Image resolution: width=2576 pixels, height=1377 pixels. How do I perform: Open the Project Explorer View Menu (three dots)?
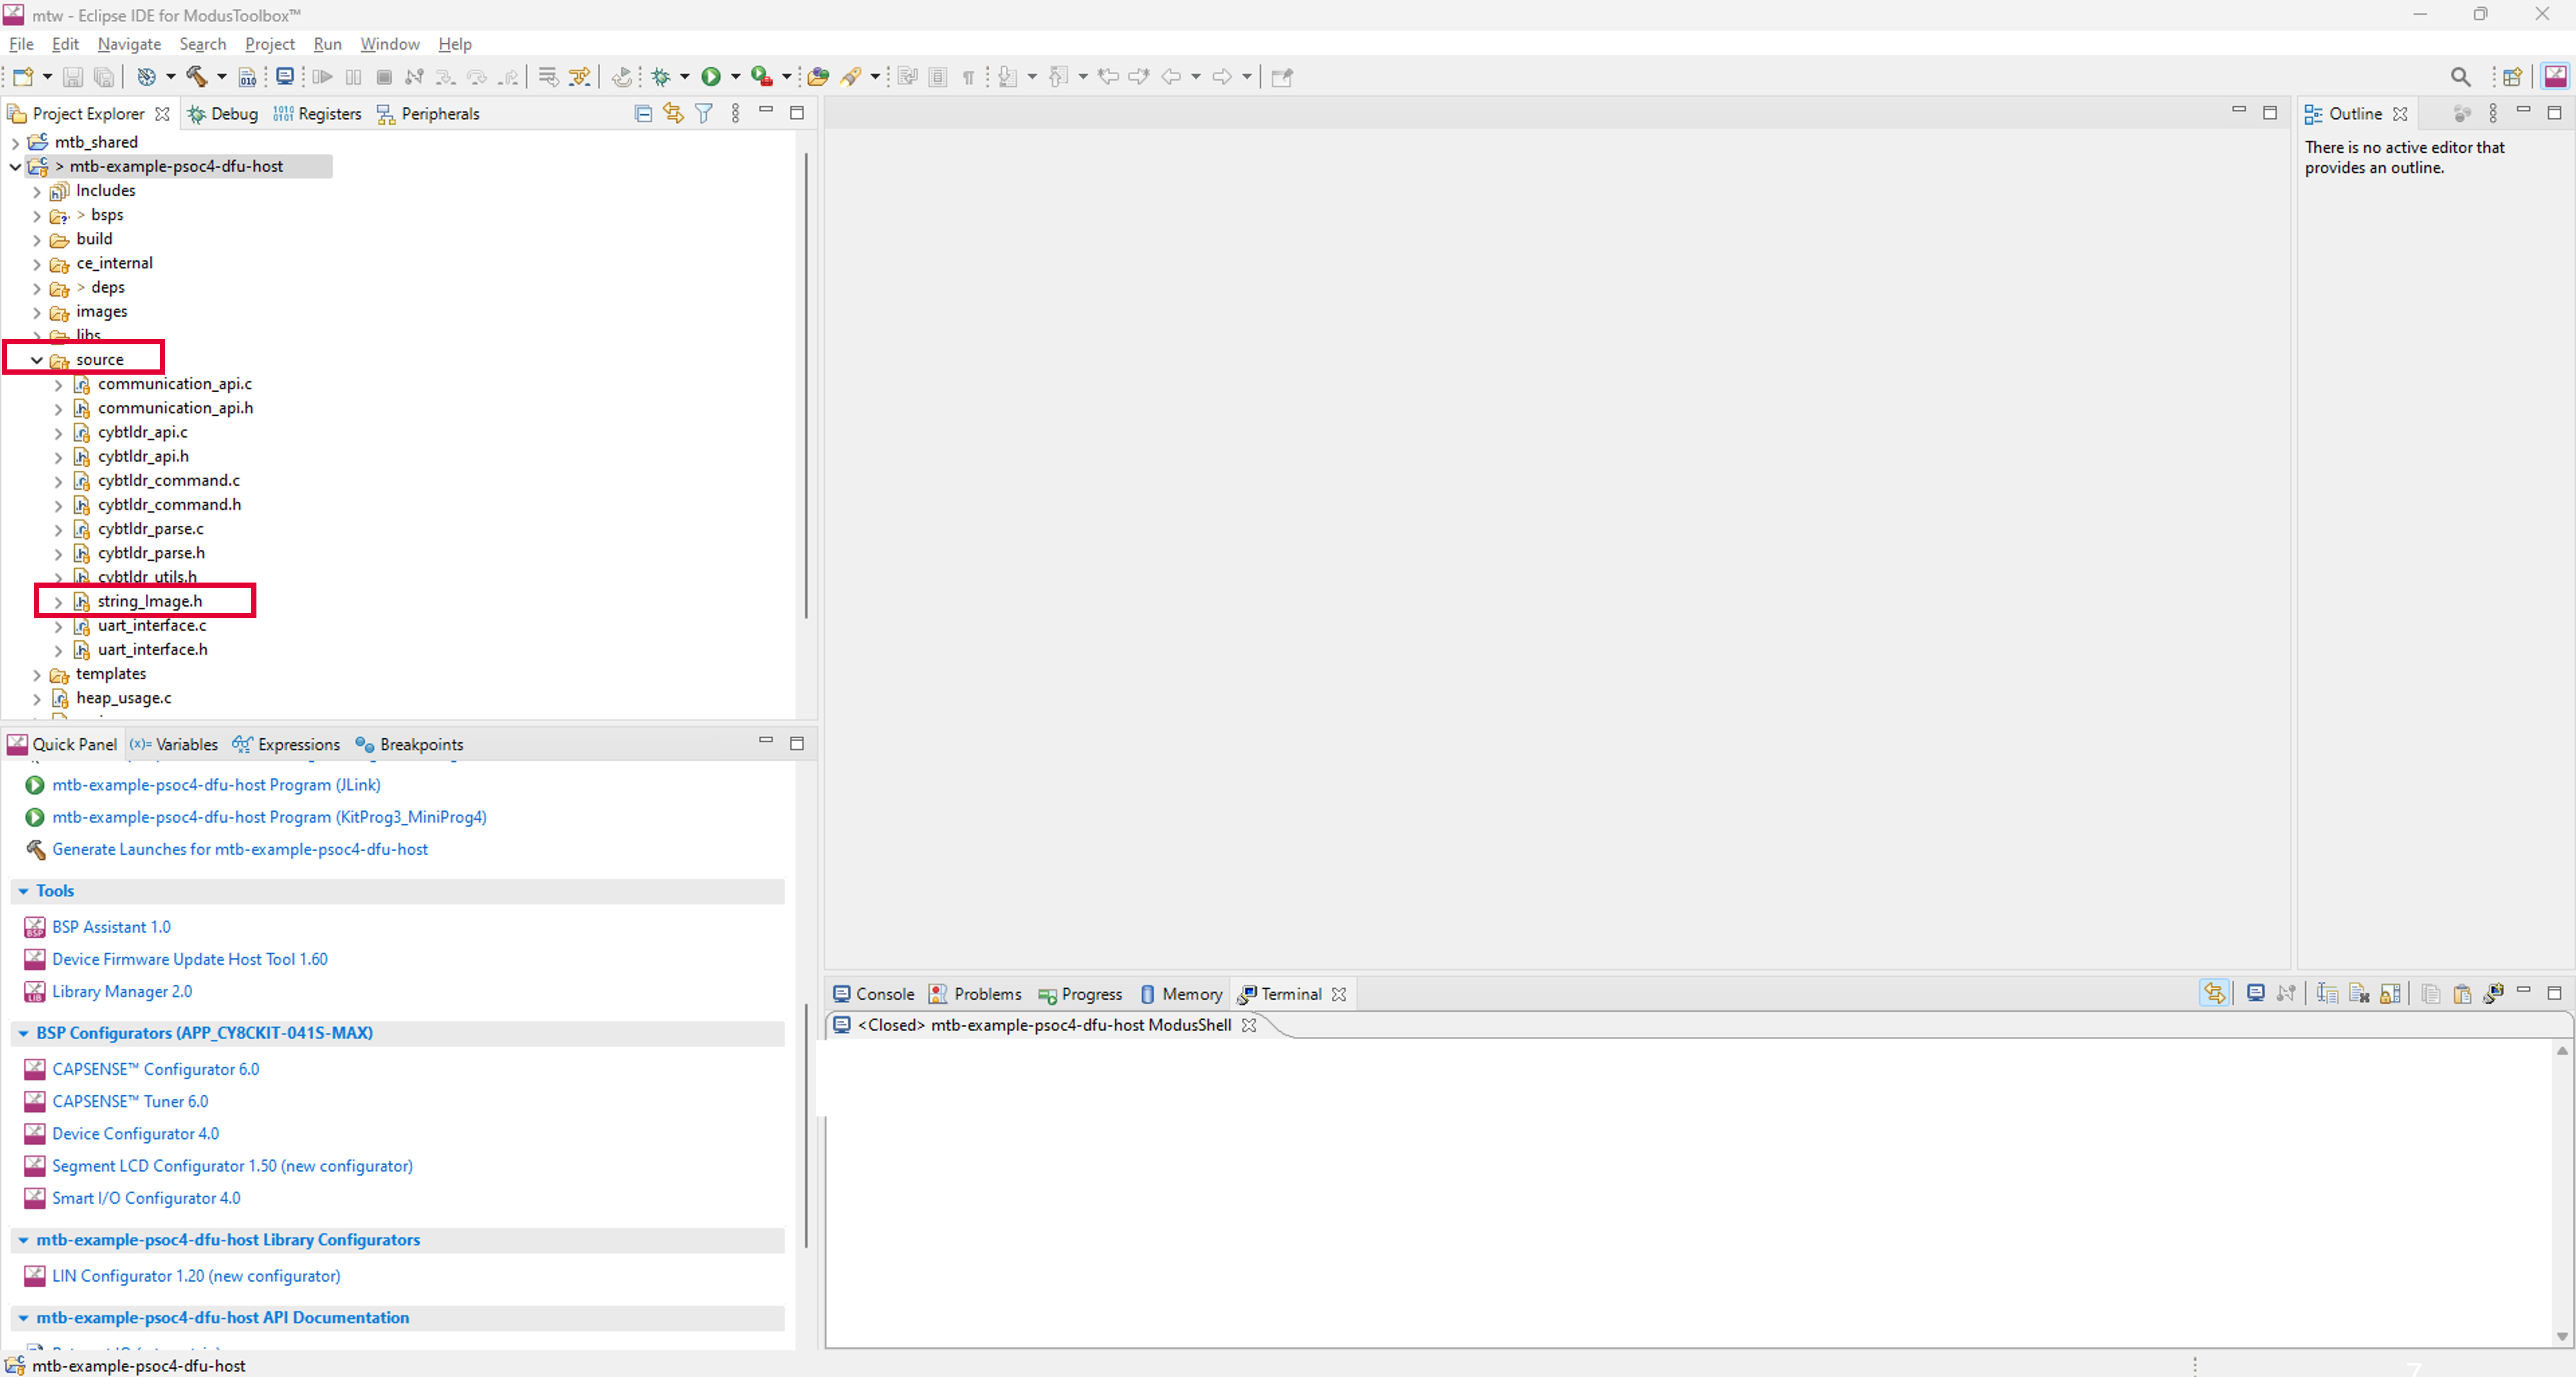736,114
